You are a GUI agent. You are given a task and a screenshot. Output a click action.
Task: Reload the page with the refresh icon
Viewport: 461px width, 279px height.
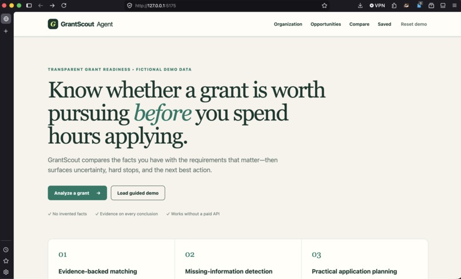[x=64, y=6]
